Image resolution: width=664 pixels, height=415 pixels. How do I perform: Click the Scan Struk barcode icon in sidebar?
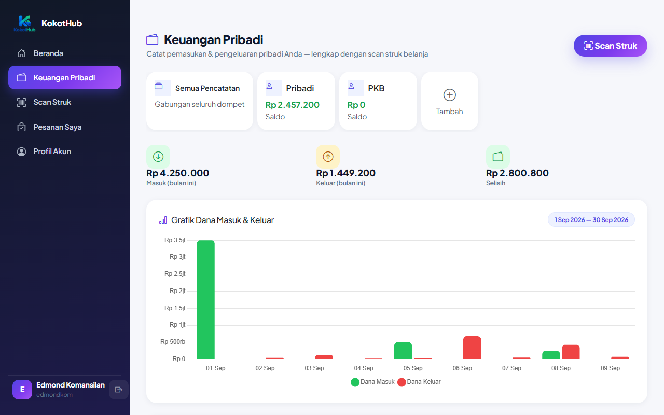pyautogui.click(x=21, y=102)
